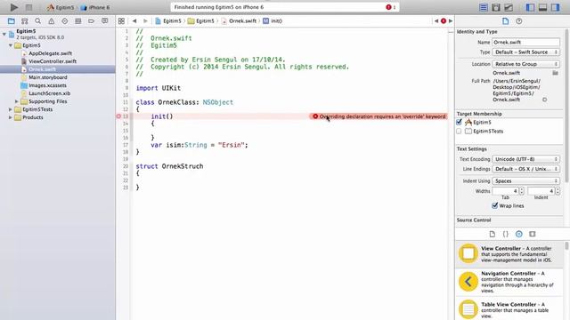Viewport: 570px width, 320px height.
Task: Select the Standard editor
Action: 484,7
